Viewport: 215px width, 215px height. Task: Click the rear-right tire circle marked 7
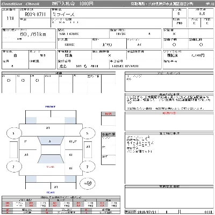88,167
